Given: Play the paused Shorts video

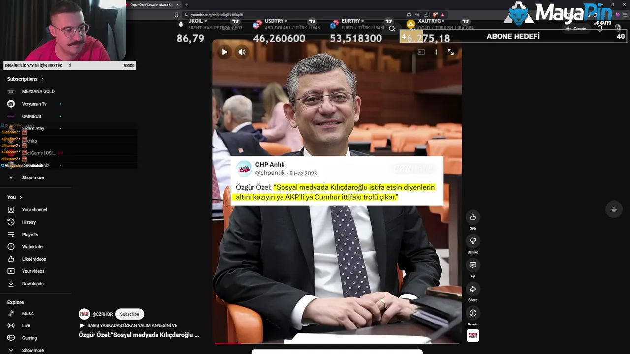Looking at the screenshot, I should coord(224,52).
